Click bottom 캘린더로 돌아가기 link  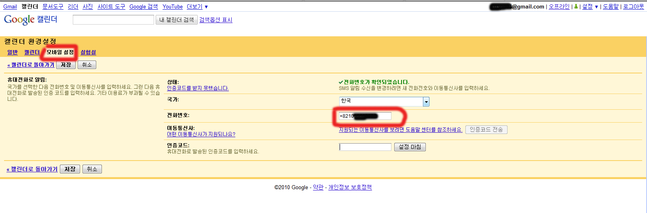click(32, 169)
